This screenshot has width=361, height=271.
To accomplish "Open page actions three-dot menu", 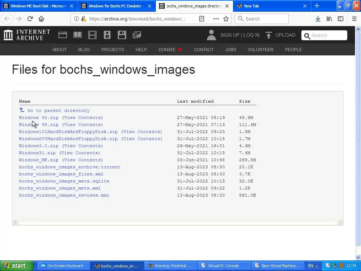I will tap(216, 19).
